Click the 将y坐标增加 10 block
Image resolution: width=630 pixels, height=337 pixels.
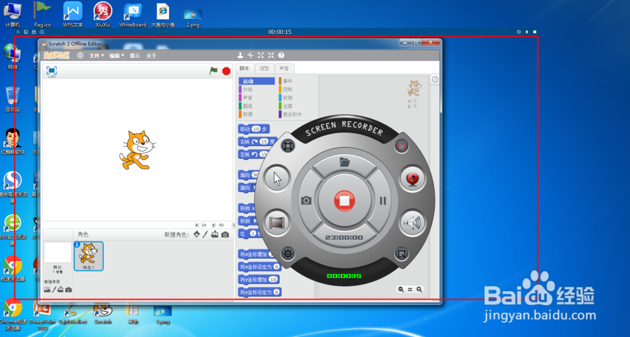coord(259,279)
